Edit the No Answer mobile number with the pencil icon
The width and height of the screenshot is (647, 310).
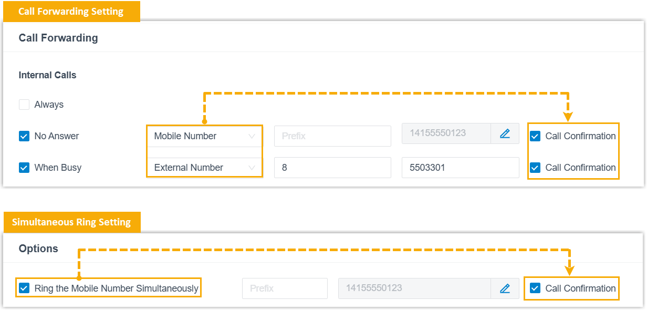tap(505, 134)
